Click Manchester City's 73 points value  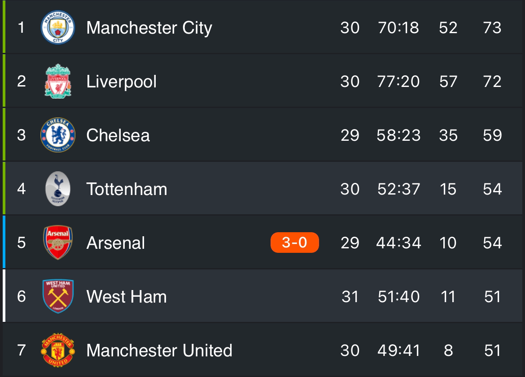[x=492, y=28]
